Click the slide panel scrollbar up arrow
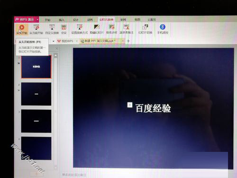This screenshot has height=178, width=237. (x=55, y=56)
